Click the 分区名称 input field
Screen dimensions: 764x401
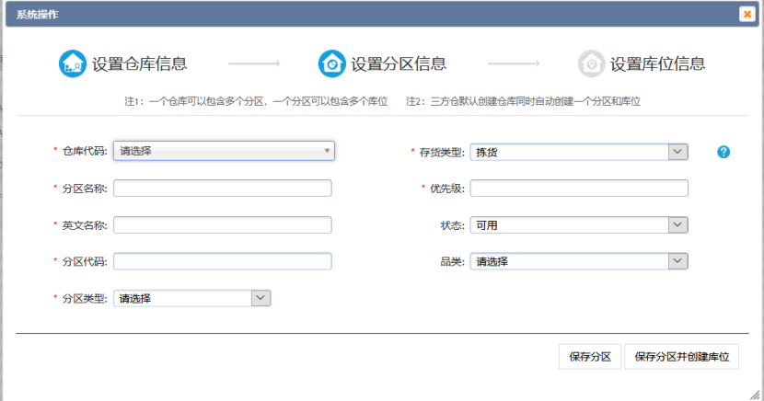pos(222,189)
